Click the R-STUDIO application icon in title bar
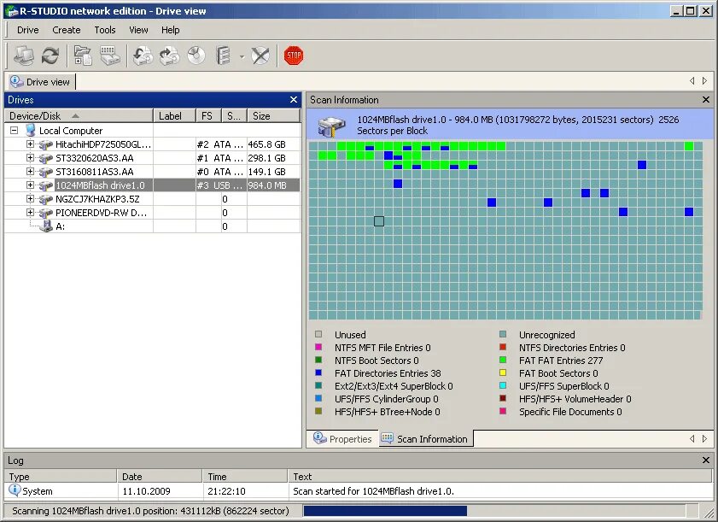The image size is (718, 522). 10,11
